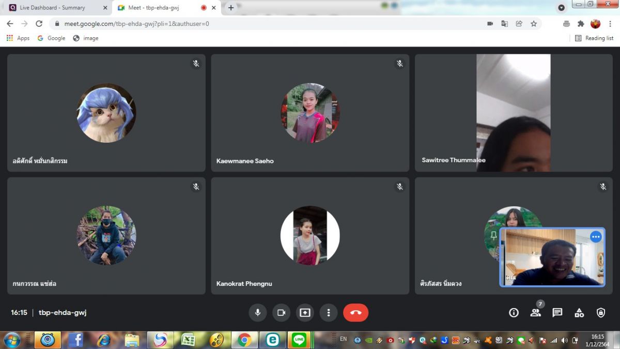Click the Google bookmark link

51,38
